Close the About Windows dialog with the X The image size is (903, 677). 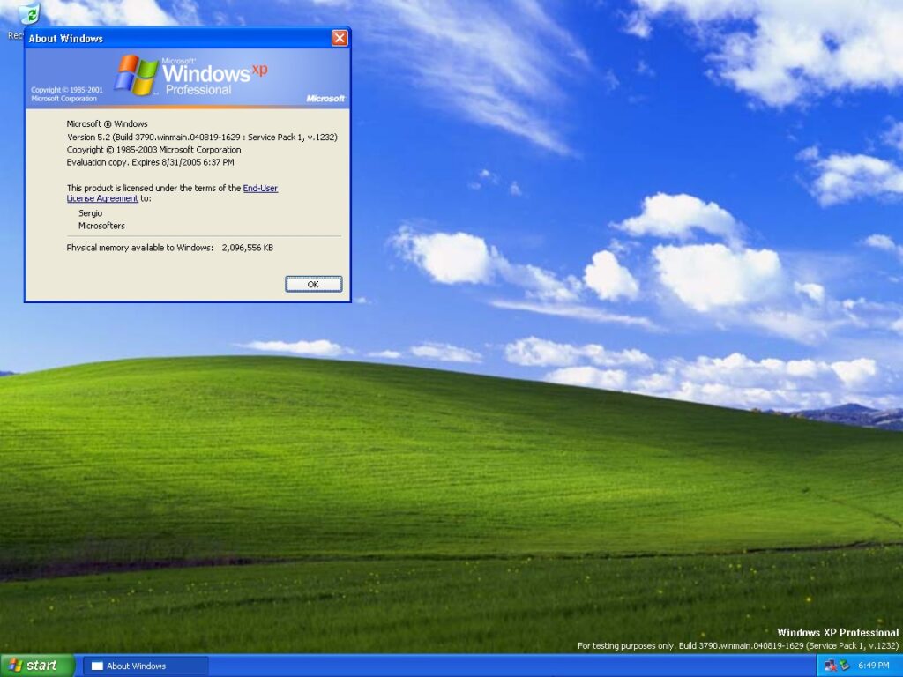[x=340, y=38]
